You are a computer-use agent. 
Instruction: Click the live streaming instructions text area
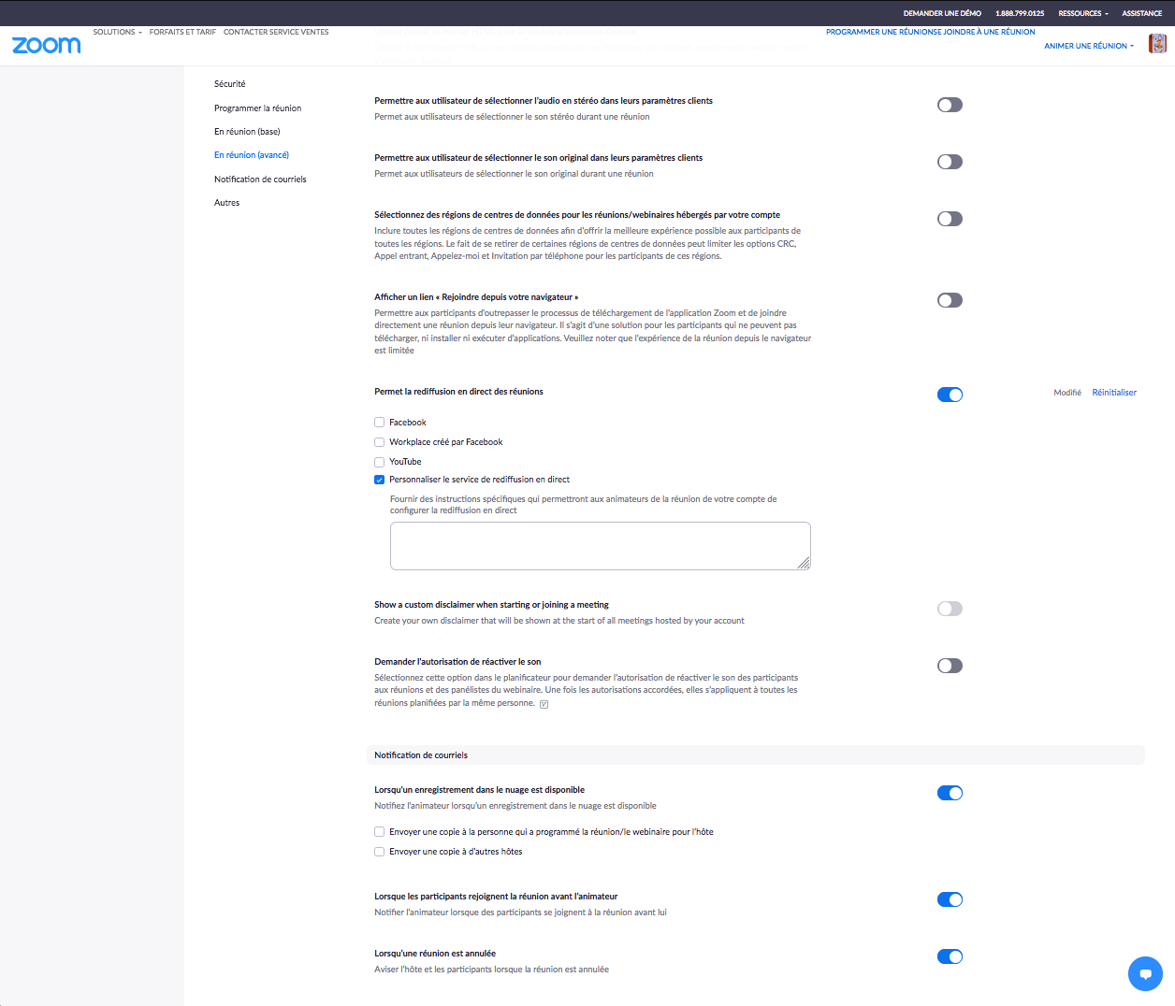pyautogui.click(x=600, y=545)
